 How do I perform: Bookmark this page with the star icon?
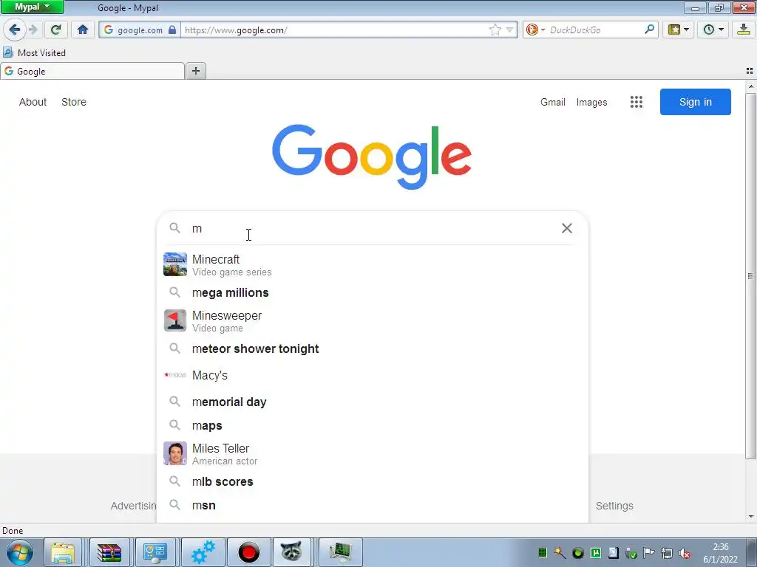495,30
